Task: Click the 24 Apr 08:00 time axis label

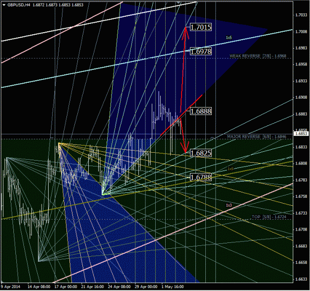Action: click(x=119, y=287)
